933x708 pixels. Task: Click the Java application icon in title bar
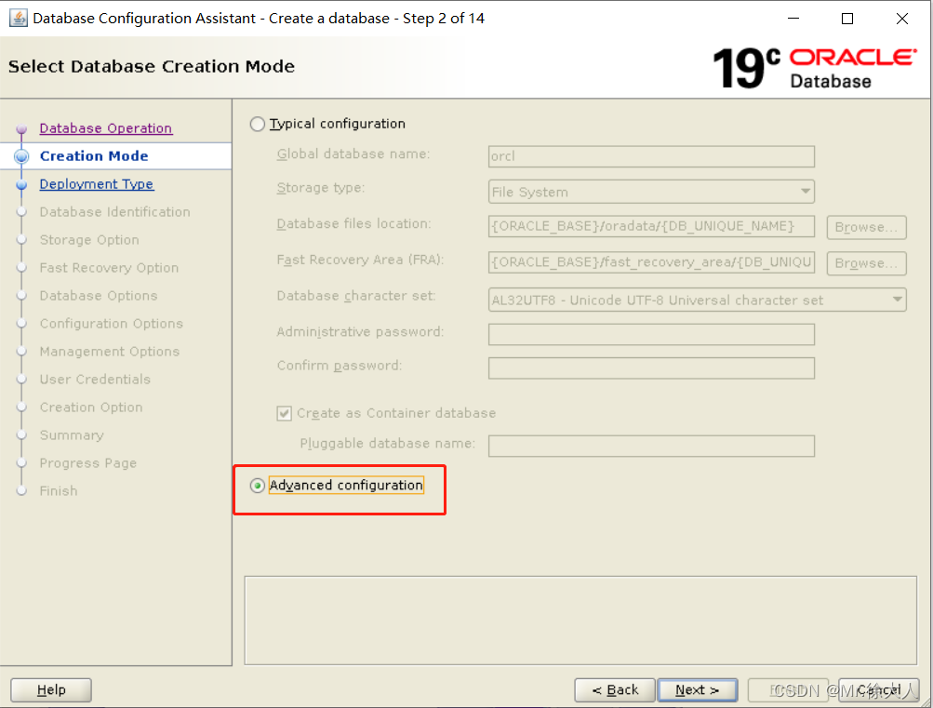coord(19,19)
